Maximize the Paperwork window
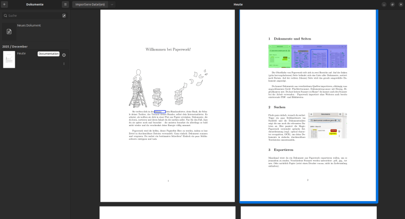405x219 pixels. (392, 4)
